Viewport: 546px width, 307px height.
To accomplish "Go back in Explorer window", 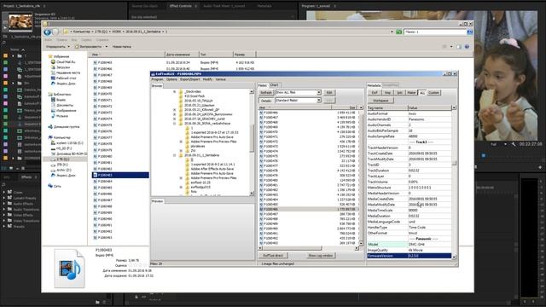I will point(48,32).
